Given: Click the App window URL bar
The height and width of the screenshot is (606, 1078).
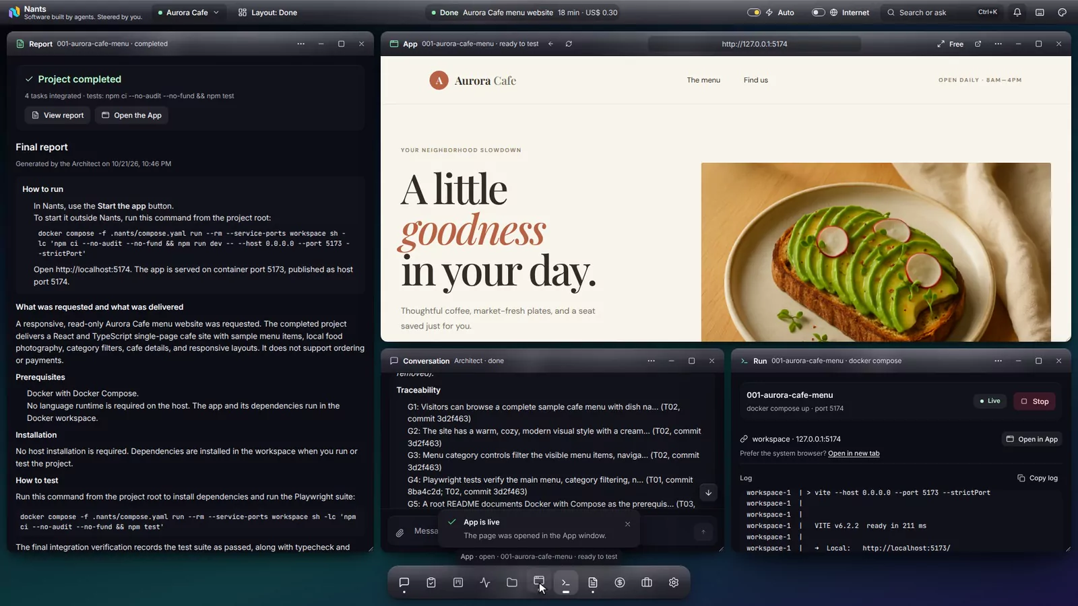Looking at the screenshot, I should (755, 44).
